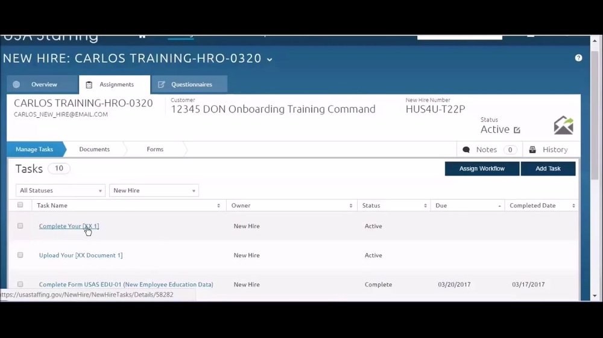Open the Notes panel
Screen dimensions: 603x338
click(x=490, y=150)
